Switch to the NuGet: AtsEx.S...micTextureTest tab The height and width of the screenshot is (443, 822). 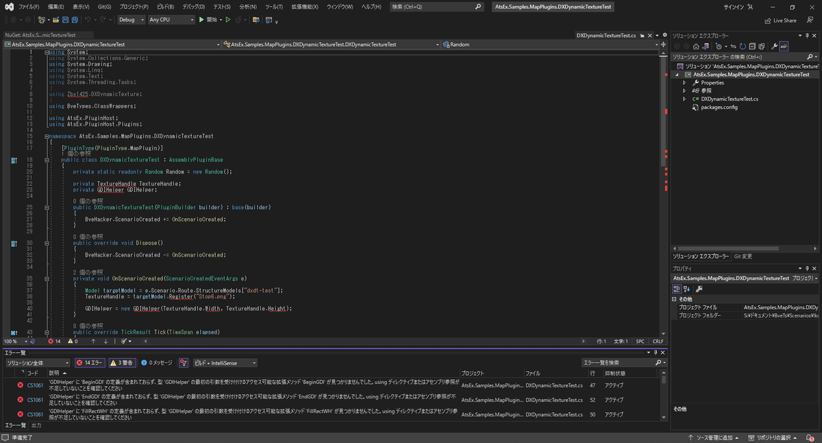pos(40,34)
